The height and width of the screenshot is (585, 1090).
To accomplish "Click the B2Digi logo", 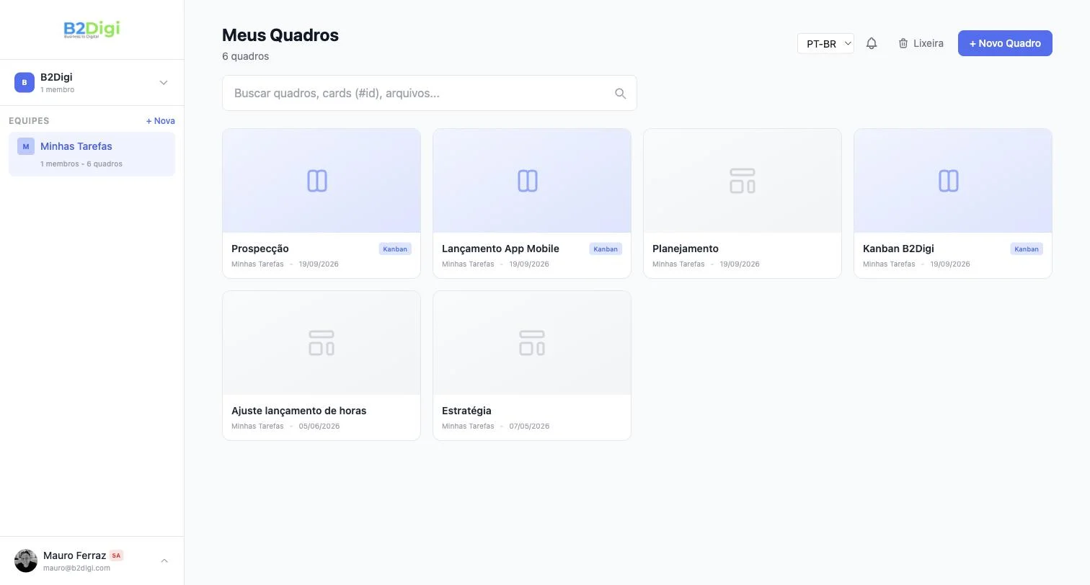I will click(x=92, y=30).
